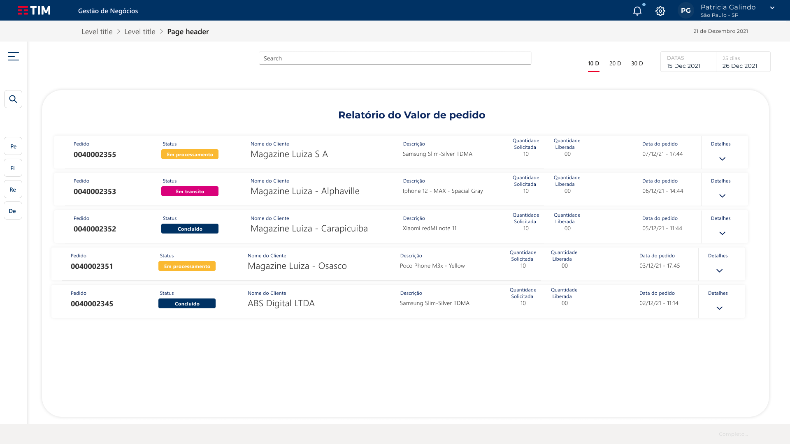Image resolution: width=790 pixels, height=444 pixels.
Task: Click order date 06/12/21 - 14:44
Action: (662, 191)
